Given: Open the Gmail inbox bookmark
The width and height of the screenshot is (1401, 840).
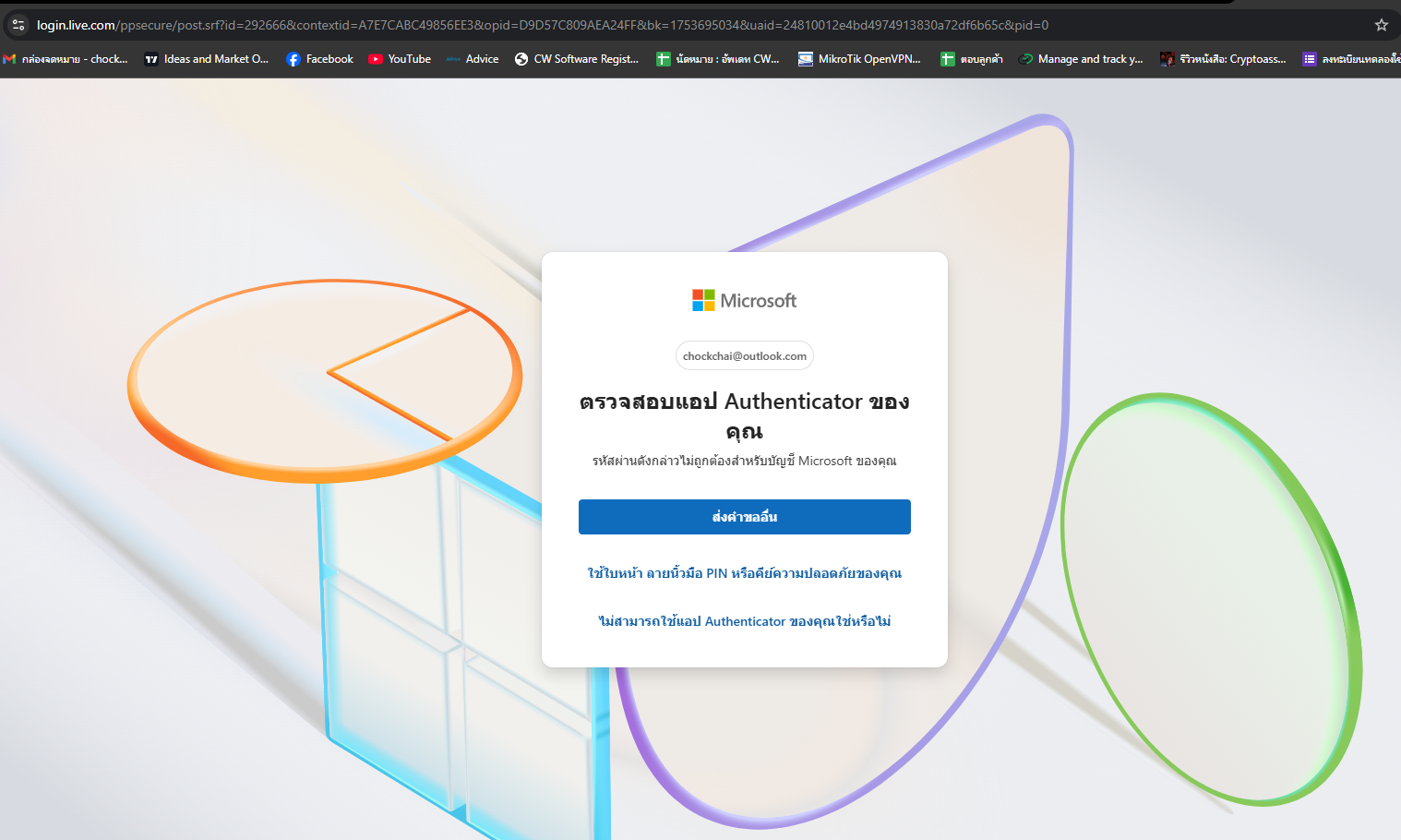Looking at the screenshot, I should [x=66, y=59].
